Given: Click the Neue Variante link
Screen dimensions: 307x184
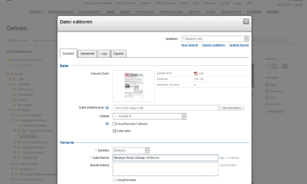Looking at the screenshot, I should (190, 45).
